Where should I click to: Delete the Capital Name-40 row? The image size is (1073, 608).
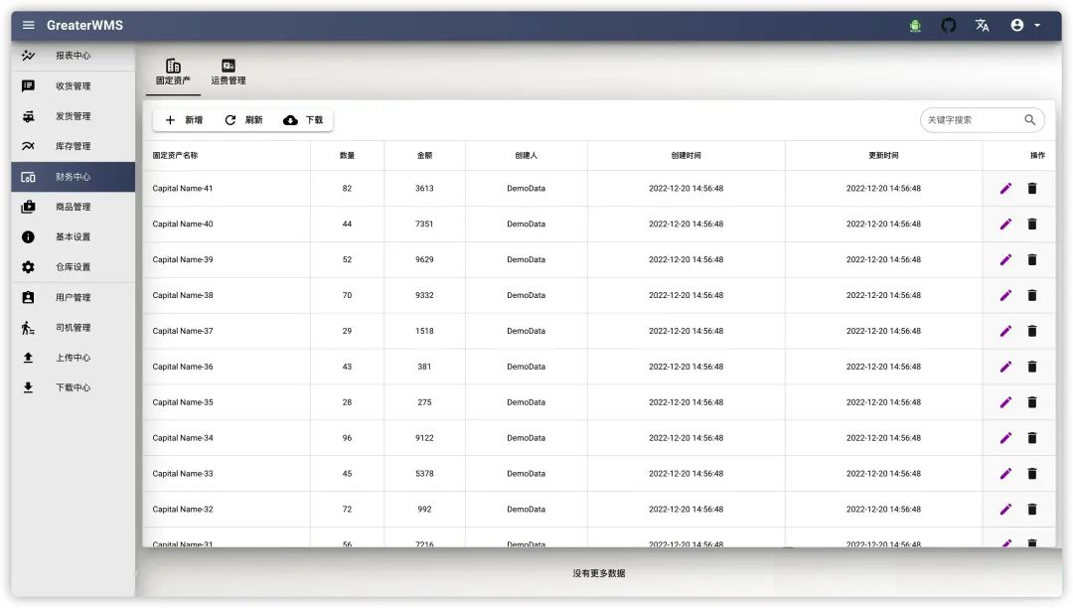pyautogui.click(x=1032, y=224)
